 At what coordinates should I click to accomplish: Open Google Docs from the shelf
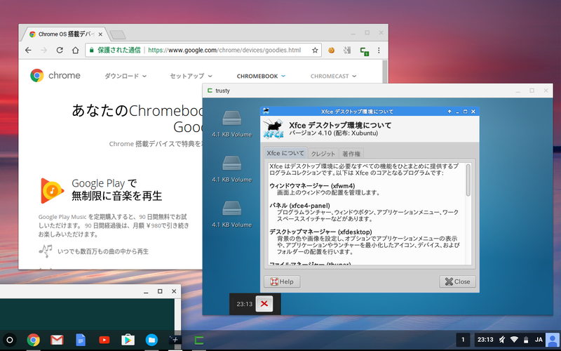[x=81, y=340]
